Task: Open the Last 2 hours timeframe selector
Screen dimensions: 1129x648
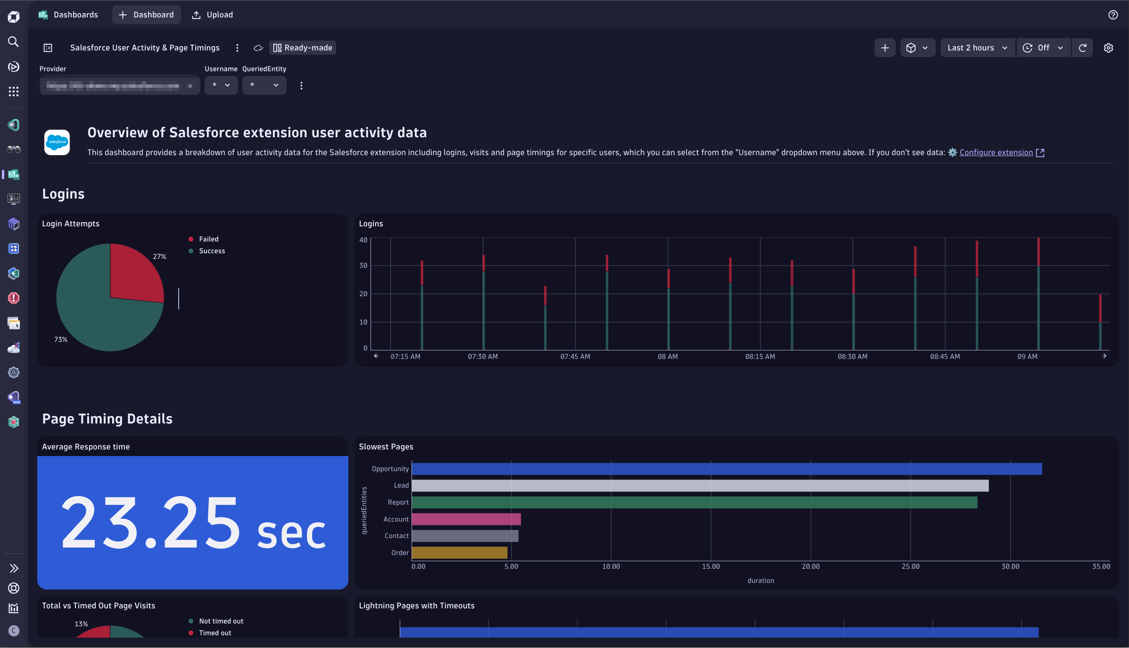Action: coord(977,48)
